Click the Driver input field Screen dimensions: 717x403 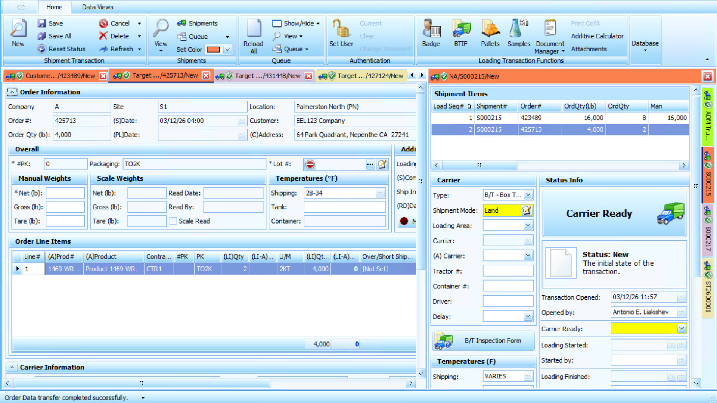click(508, 301)
